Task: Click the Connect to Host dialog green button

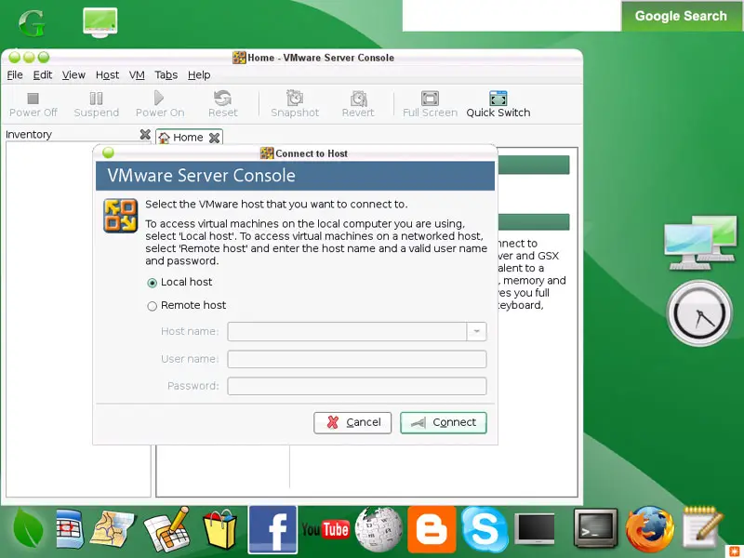Action: click(108, 153)
